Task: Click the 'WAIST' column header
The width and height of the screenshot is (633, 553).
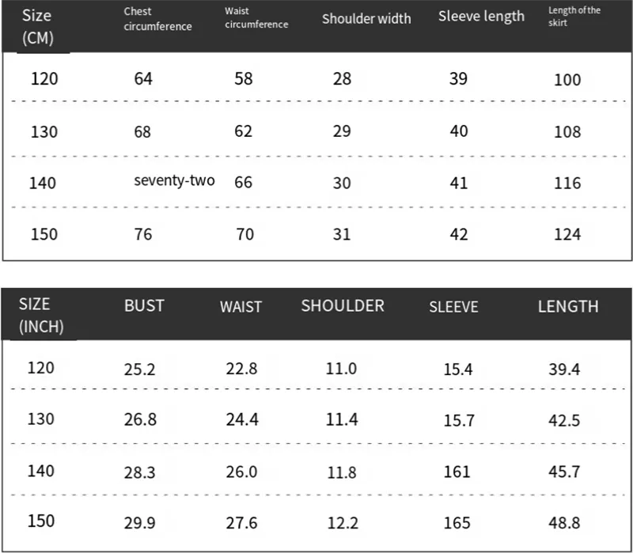Action: click(241, 307)
